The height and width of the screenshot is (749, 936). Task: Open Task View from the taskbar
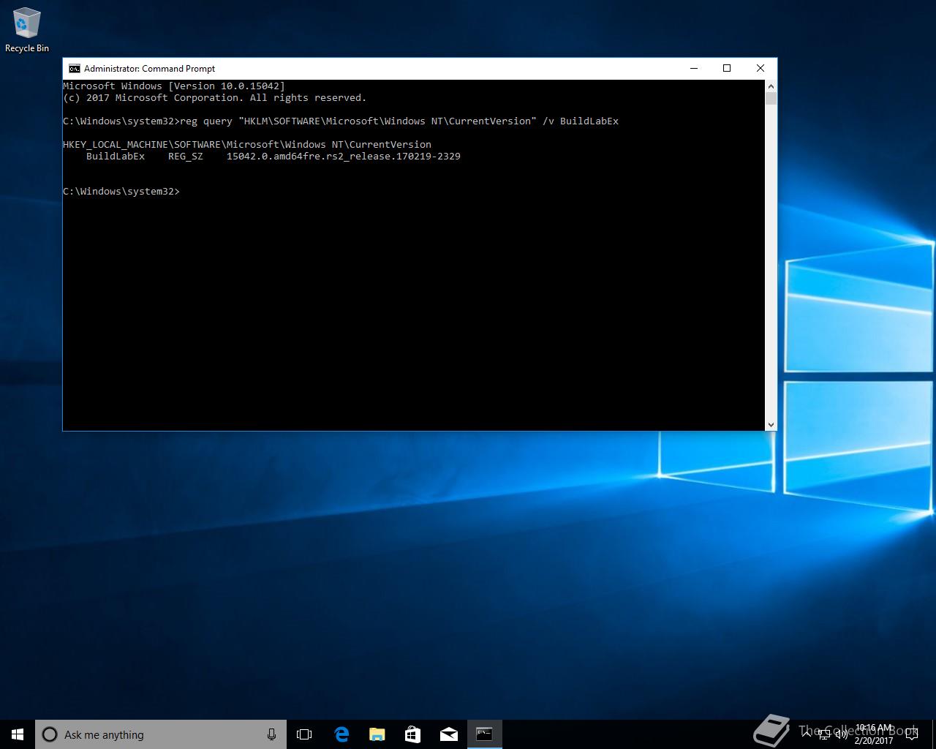(304, 734)
